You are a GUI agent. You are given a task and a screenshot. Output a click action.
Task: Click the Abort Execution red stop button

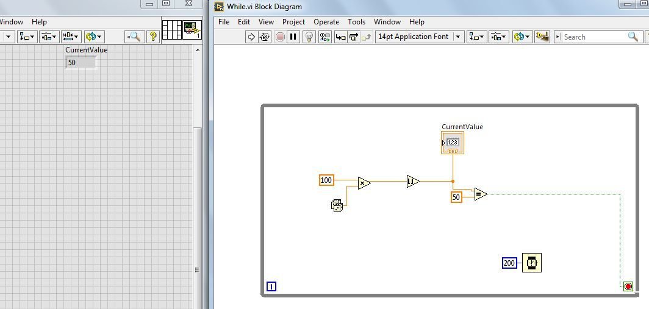[280, 37]
